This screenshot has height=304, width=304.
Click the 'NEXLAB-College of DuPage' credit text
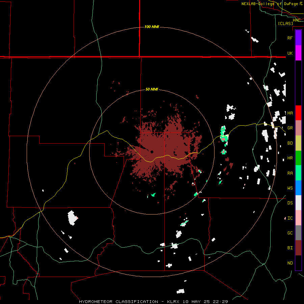click(270, 4)
